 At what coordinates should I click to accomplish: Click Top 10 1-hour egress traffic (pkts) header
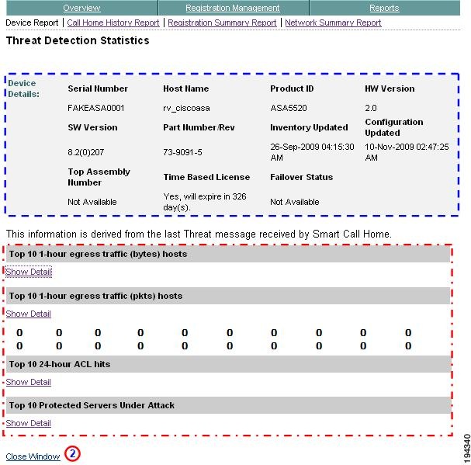228,296
